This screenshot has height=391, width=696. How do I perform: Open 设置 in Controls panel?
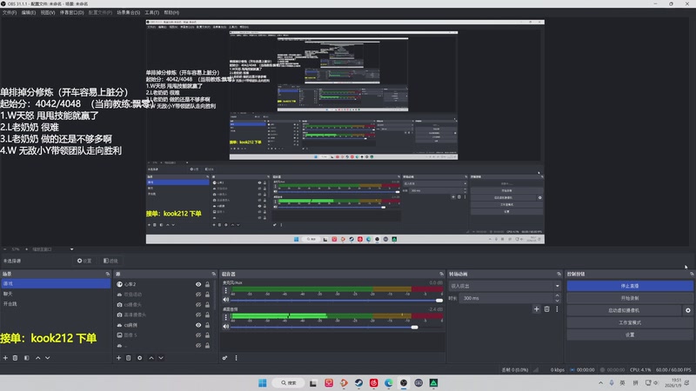[630, 335]
